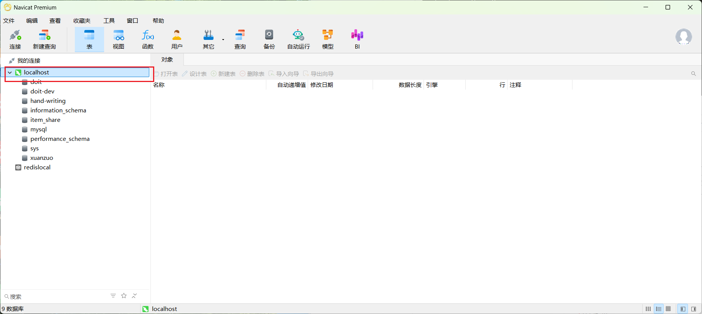This screenshot has width=702, height=314.
Task: Switch to detail view in status bar
Action: (x=659, y=309)
